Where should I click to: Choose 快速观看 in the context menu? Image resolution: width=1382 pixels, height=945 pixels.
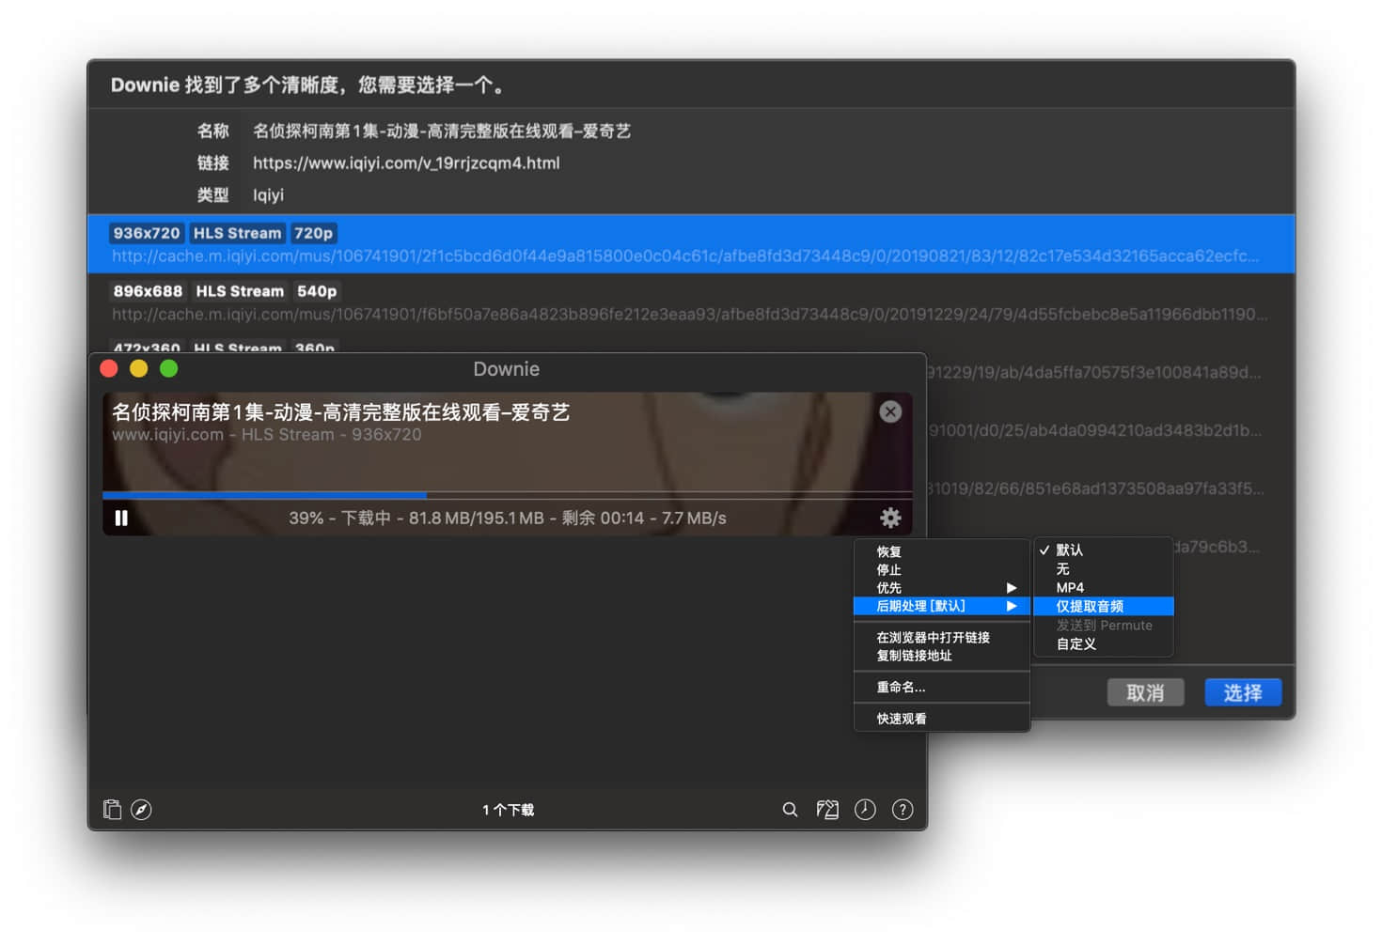tap(941, 719)
